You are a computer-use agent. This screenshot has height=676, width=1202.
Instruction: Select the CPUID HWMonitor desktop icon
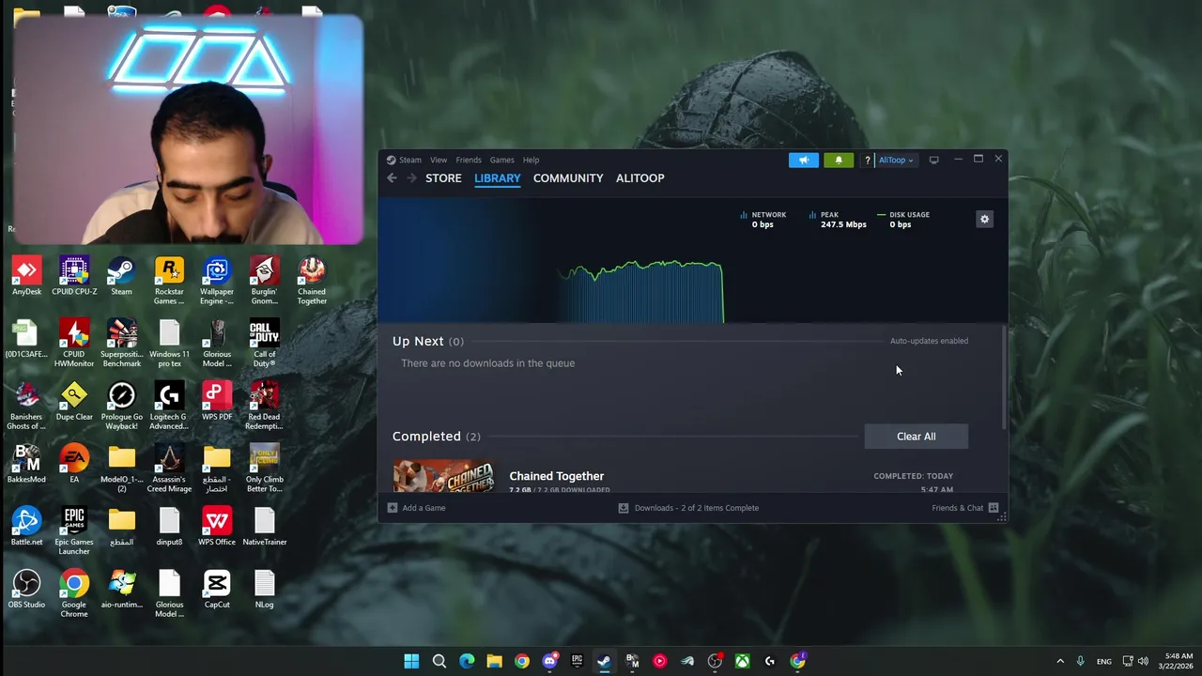click(74, 344)
